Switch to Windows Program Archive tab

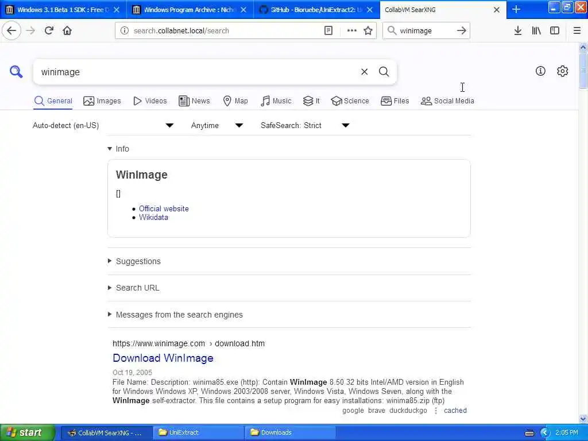point(189,10)
